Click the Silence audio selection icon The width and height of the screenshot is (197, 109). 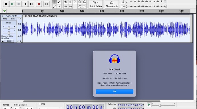[70, 6]
